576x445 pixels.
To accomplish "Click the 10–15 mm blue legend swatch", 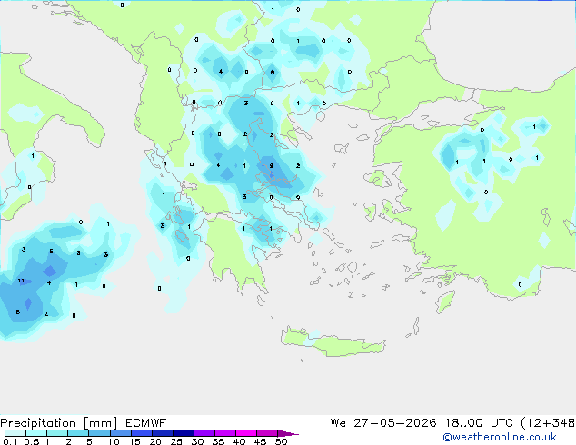I will tap(120, 433).
